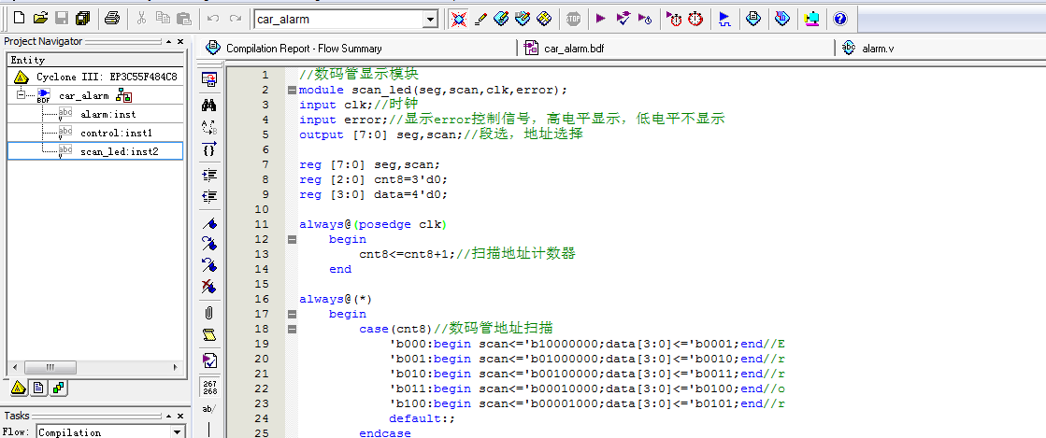1046x438 pixels.
Task: Open the Assignment Editor icon
Action: (501, 19)
